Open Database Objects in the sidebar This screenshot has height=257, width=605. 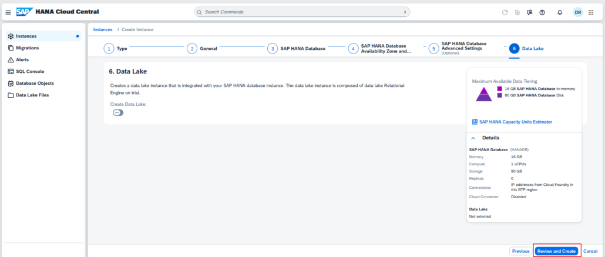43,84
